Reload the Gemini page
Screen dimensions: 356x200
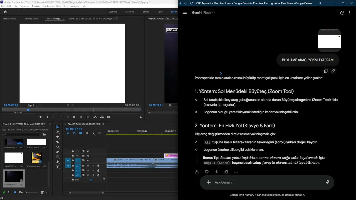(192, 3)
